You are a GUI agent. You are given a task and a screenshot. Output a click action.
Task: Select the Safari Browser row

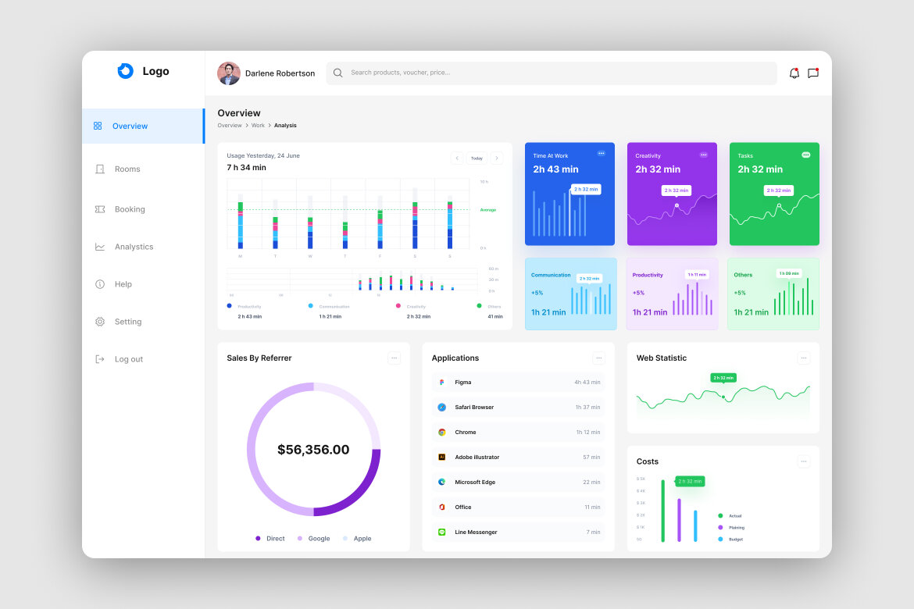click(518, 408)
